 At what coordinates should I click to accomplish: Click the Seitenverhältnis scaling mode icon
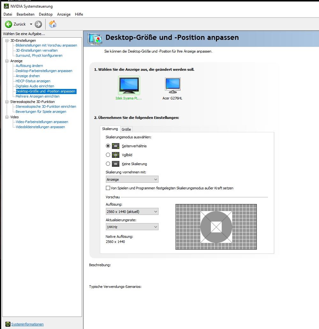(115, 146)
